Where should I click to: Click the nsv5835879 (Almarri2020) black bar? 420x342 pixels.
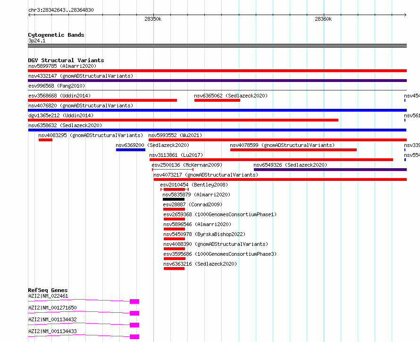(x=174, y=199)
